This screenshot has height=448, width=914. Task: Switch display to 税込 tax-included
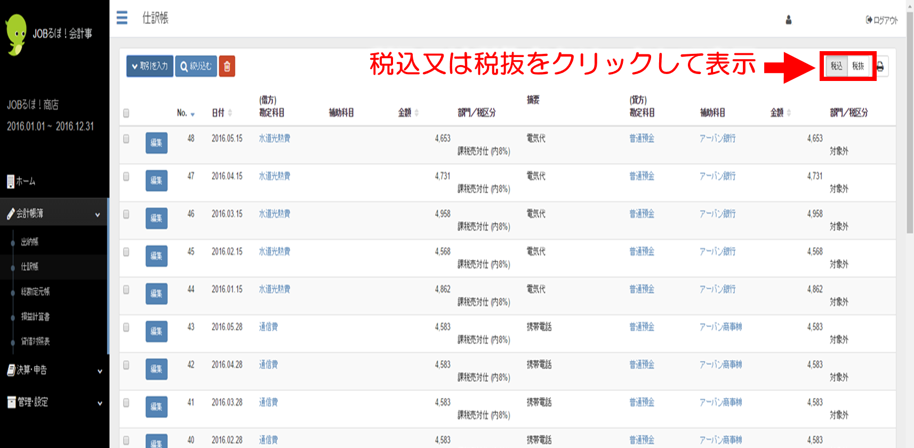pos(837,66)
